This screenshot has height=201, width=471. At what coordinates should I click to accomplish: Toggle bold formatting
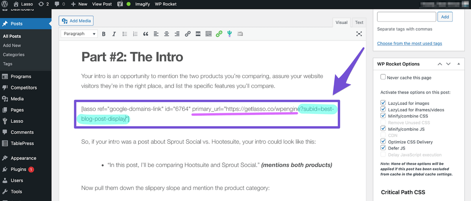click(104, 34)
